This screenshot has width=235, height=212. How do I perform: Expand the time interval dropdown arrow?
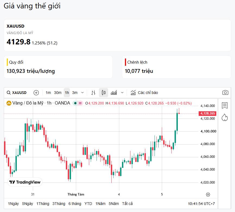pos(82,93)
